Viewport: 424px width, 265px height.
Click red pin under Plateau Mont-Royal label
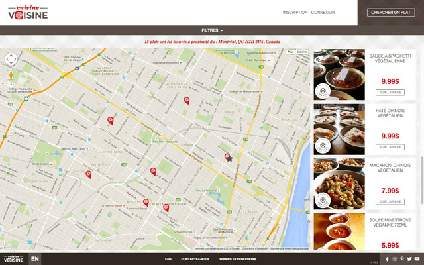click(166, 207)
